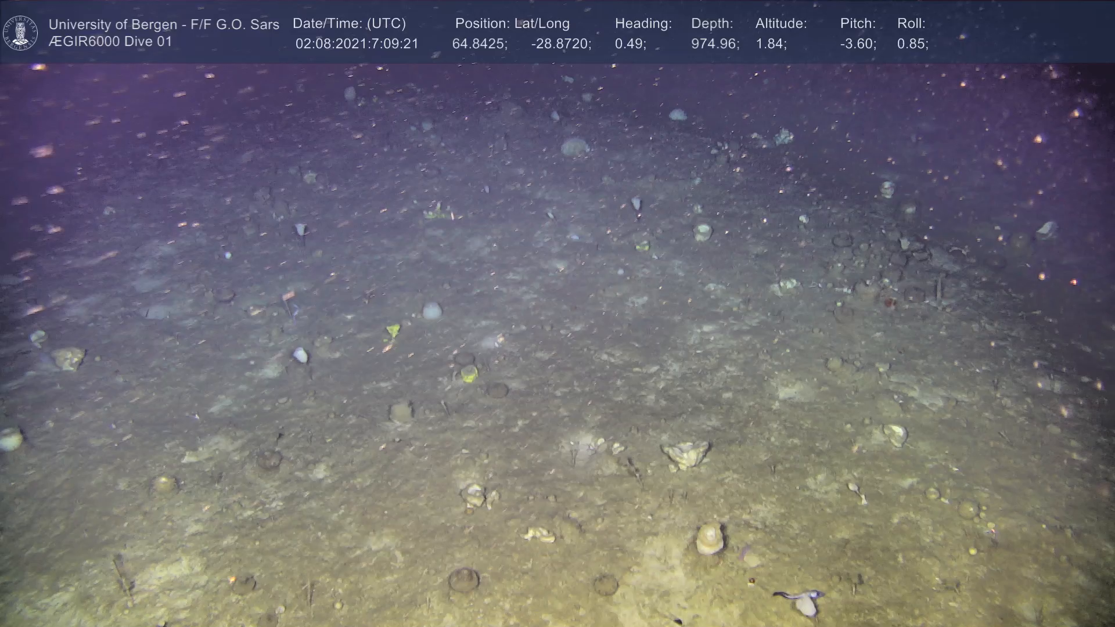Click the pitch value -3.60
Screen dimensions: 1115x627
[858, 44]
